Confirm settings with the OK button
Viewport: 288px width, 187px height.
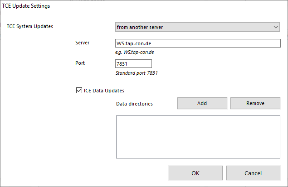tap(195, 173)
